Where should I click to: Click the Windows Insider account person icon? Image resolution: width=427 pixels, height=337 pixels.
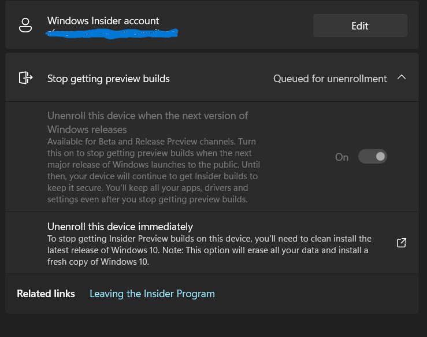click(x=25, y=26)
